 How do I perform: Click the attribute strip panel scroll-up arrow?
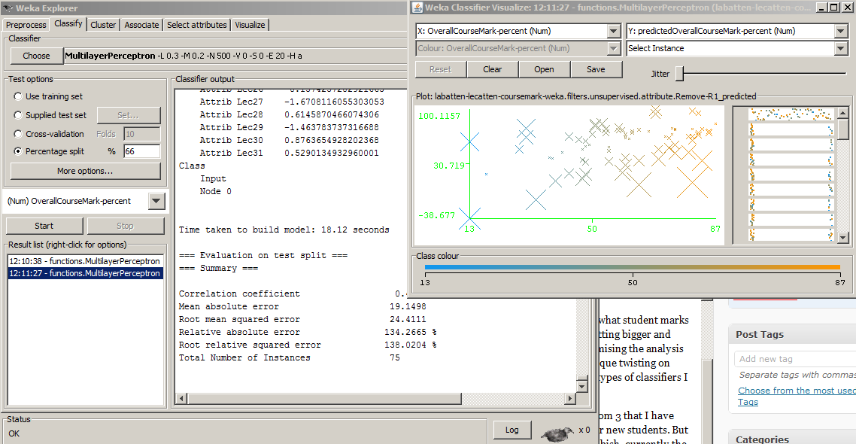pyautogui.click(x=843, y=113)
